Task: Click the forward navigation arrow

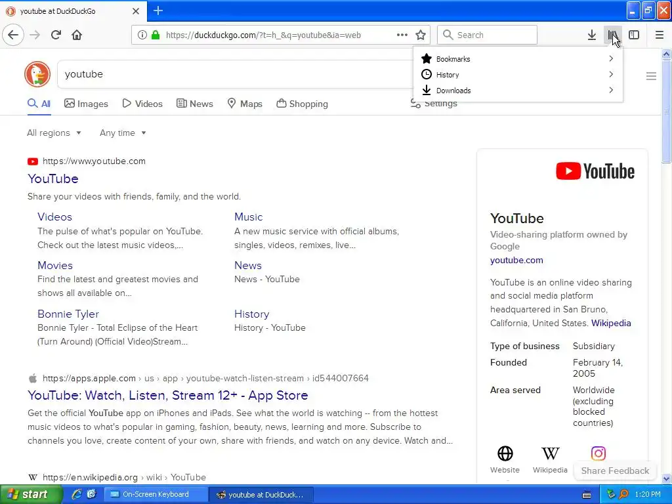Action: coord(35,35)
